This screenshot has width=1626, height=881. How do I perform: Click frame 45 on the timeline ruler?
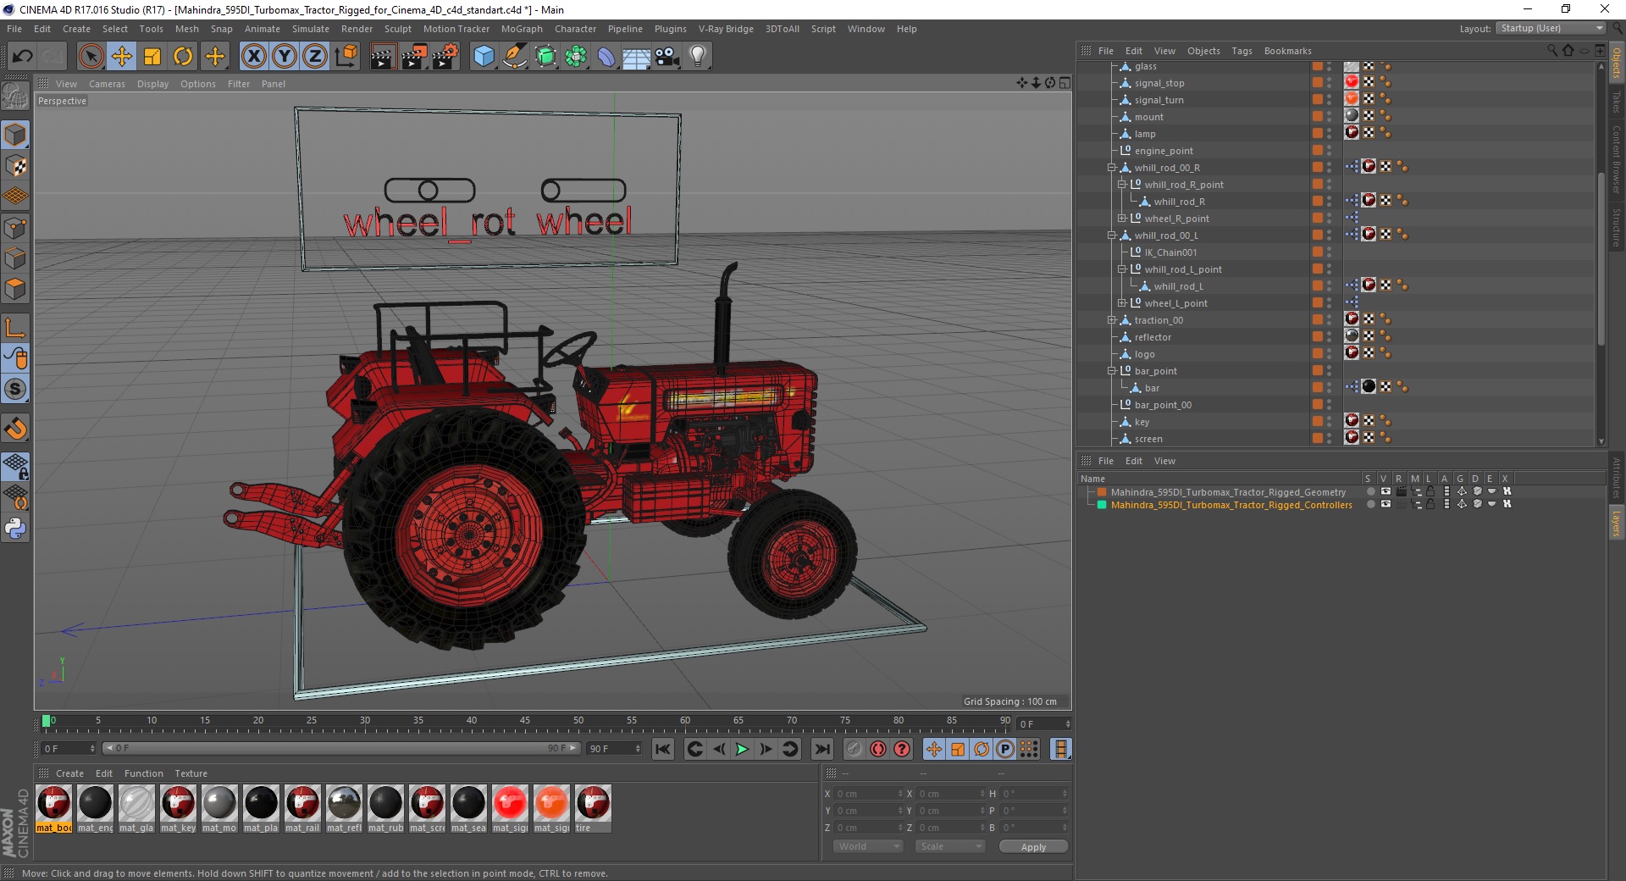(525, 723)
